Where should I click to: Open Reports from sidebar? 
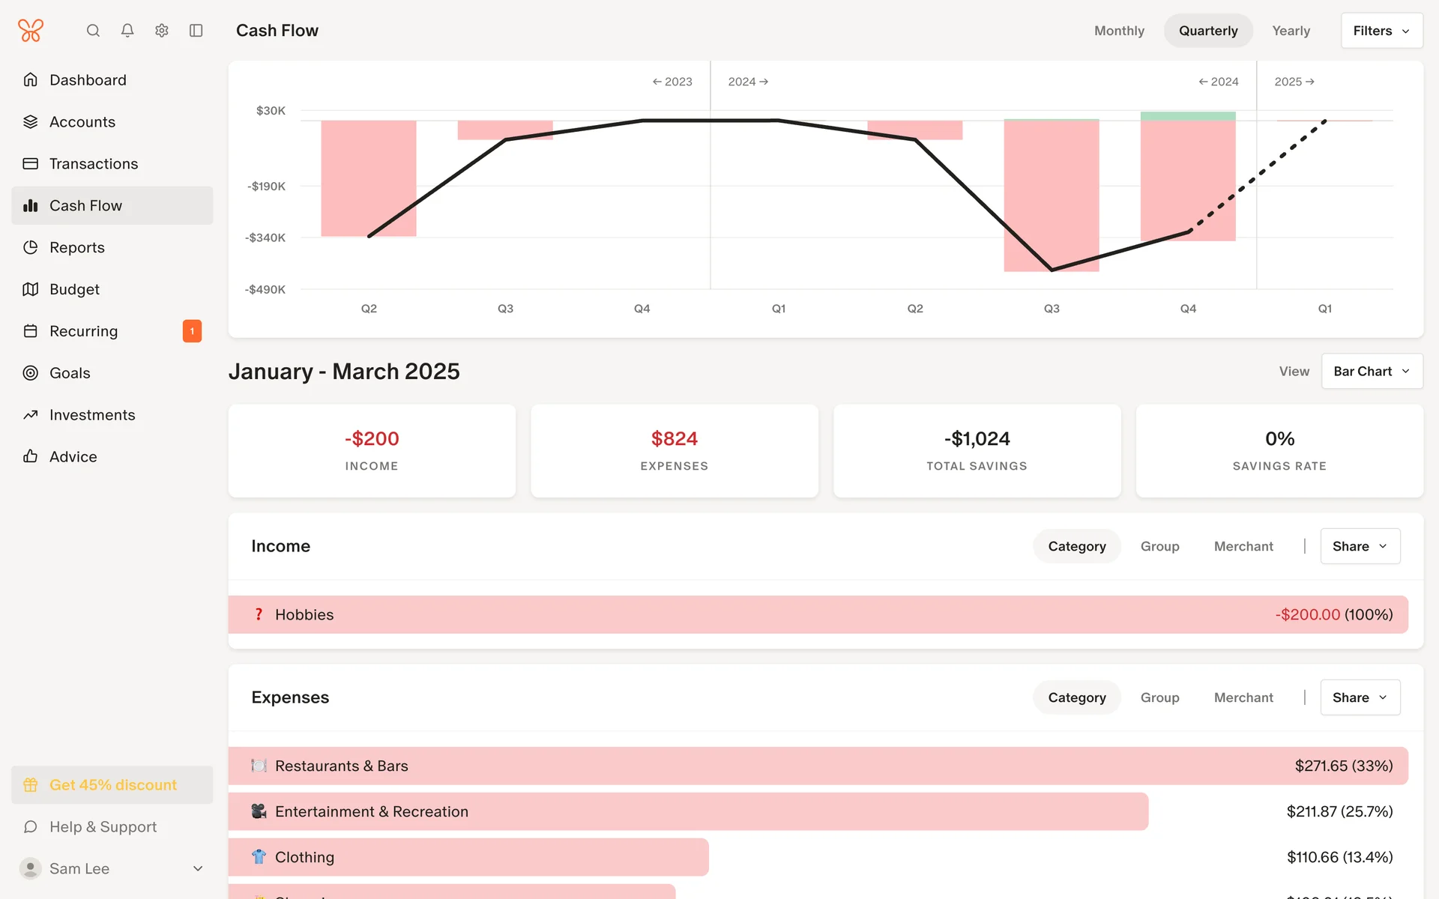pos(76,247)
